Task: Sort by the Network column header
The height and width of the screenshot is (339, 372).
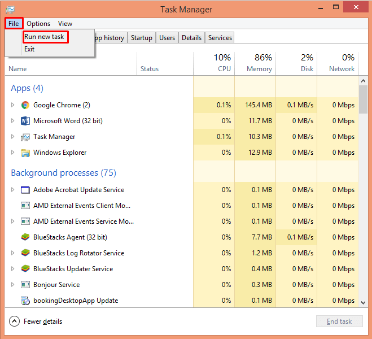Action: [x=338, y=64]
